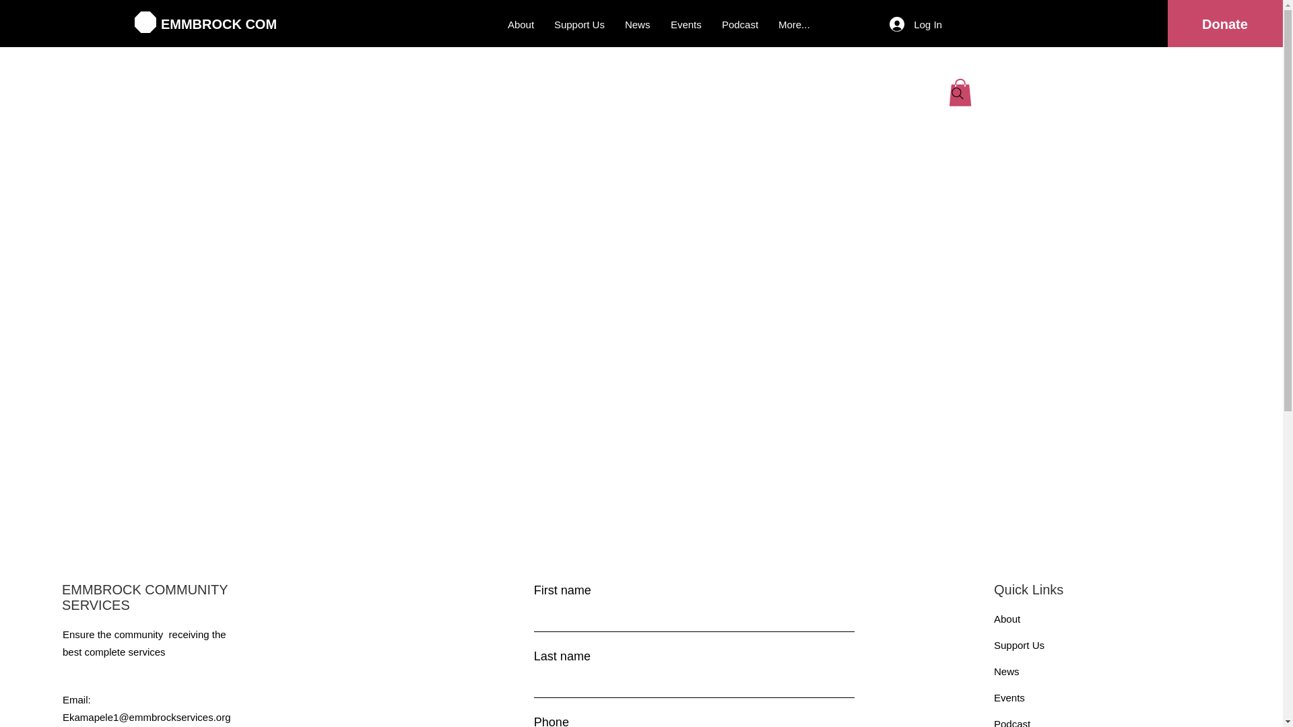Open Podcast under Quick Links
1293x727 pixels.
coord(1012,722)
